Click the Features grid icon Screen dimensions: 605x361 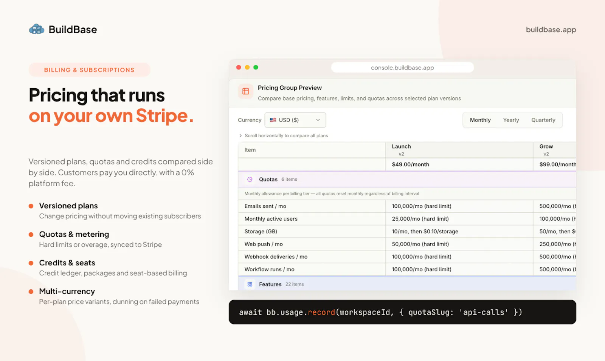click(x=250, y=284)
